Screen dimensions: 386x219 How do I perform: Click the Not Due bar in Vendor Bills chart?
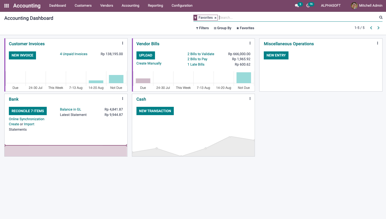[244, 78]
